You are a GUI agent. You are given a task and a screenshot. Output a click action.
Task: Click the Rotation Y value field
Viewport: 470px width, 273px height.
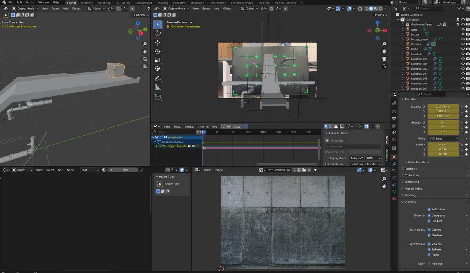(443, 127)
